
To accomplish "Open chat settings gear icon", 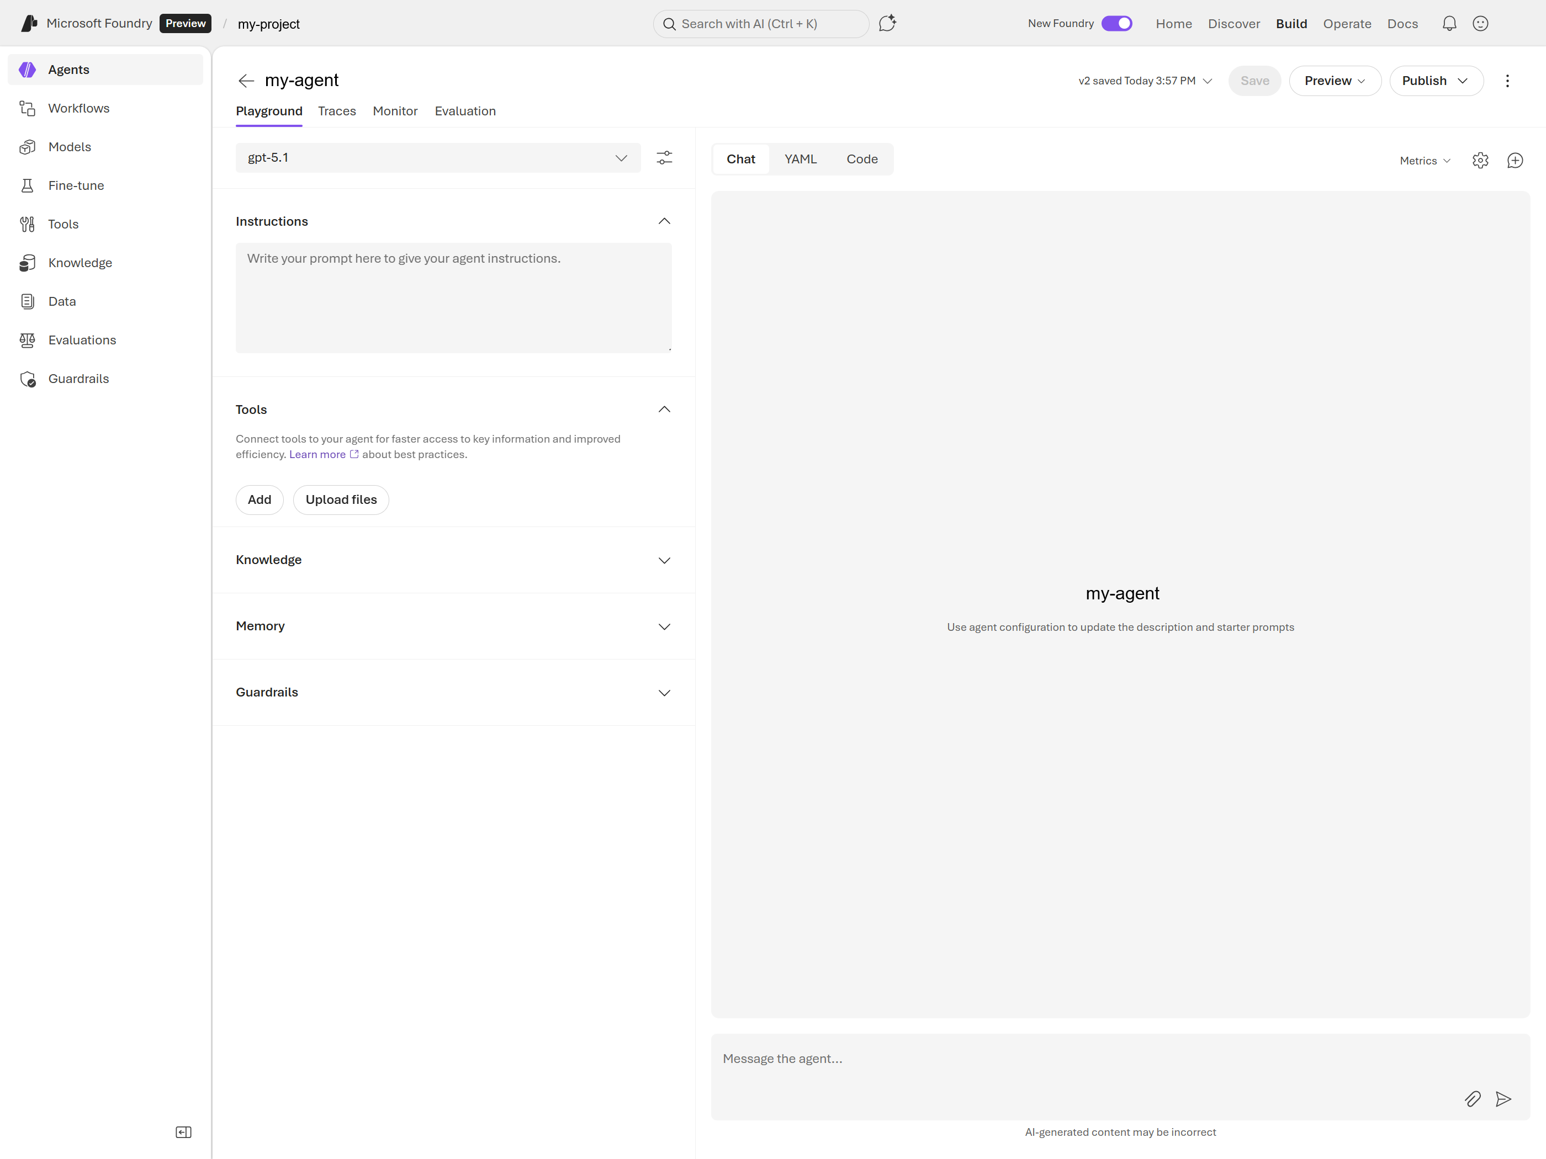I will (x=1480, y=161).
